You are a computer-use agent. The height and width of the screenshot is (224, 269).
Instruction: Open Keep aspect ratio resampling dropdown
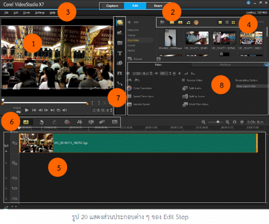click(252, 86)
